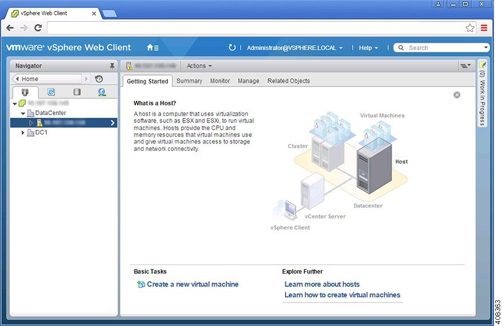Pin the Navigator panel
This screenshot has width=502, height=326.
coord(112,66)
